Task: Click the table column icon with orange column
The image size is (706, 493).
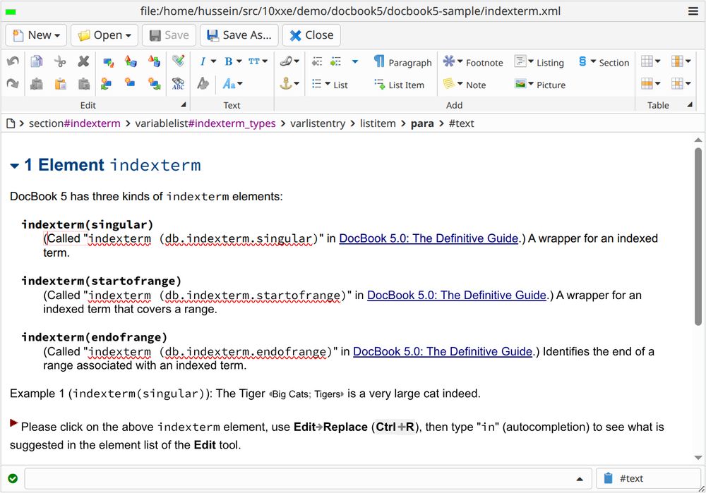Action: [x=677, y=61]
